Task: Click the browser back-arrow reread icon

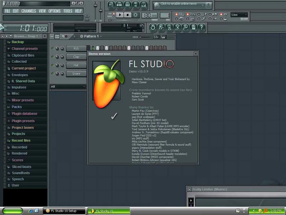Action: 11,36
